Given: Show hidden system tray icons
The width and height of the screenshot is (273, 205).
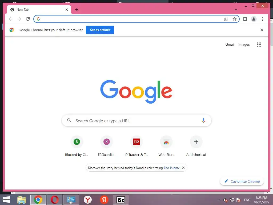Looking at the screenshot, I should [219, 200].
